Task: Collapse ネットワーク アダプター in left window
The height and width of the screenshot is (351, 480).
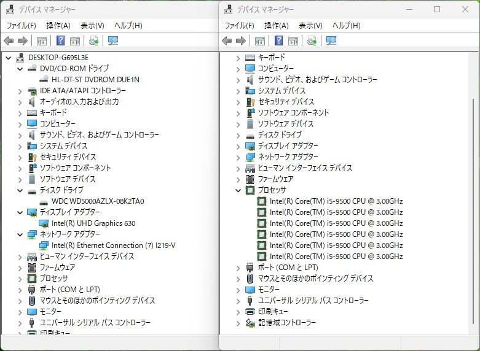Action: 20,234
